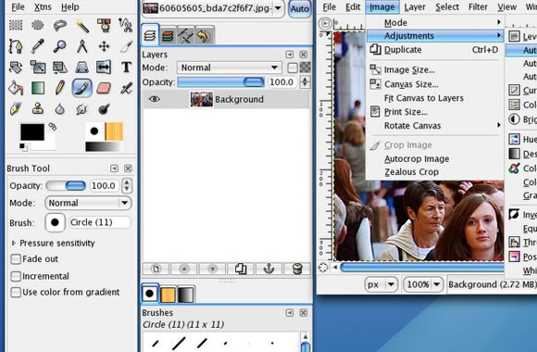Click the Background layer thumbnail
Screen dimensions: 537x352
point(202,99)
